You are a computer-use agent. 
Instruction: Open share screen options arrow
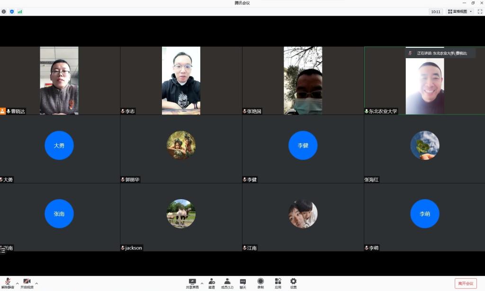click(x=202, y=283)
